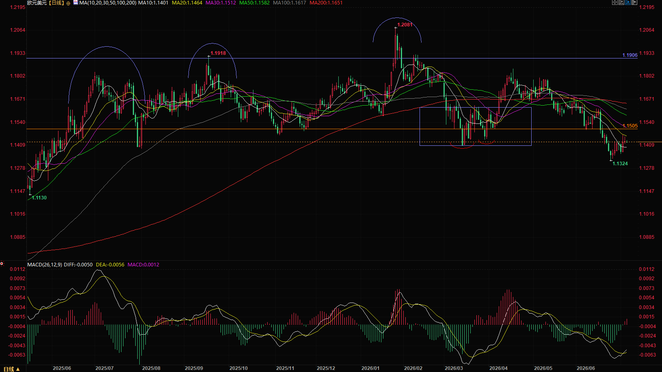Click the 1.1918 peak price label

tap(218, 53)
